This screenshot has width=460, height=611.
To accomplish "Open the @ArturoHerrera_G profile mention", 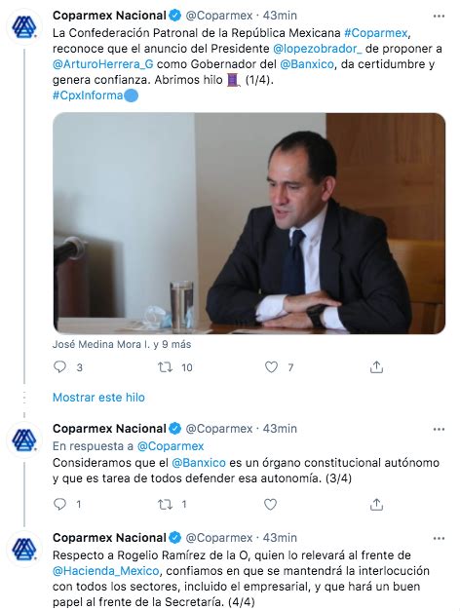I will 103,64.
